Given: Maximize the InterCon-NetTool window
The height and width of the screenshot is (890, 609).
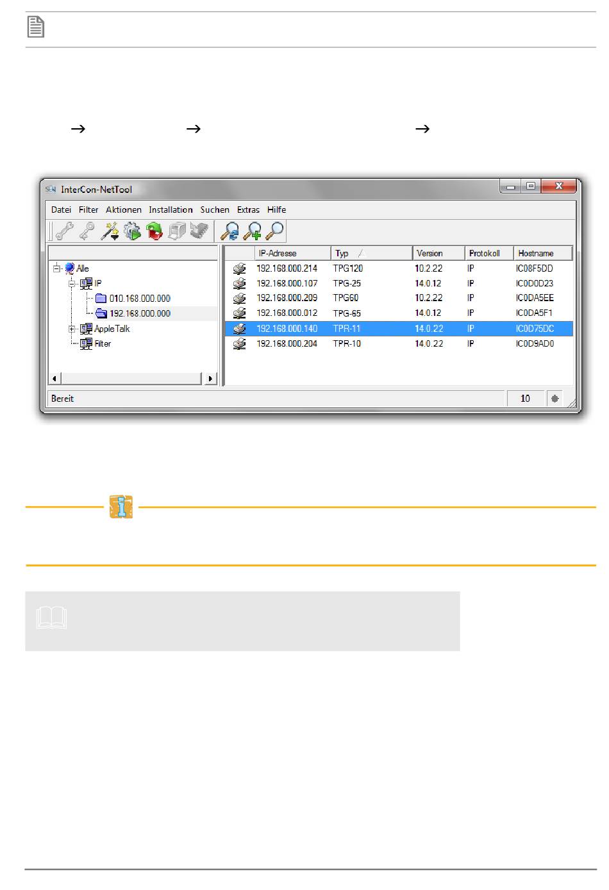Looking at the screenshot, I should [531, 186].
